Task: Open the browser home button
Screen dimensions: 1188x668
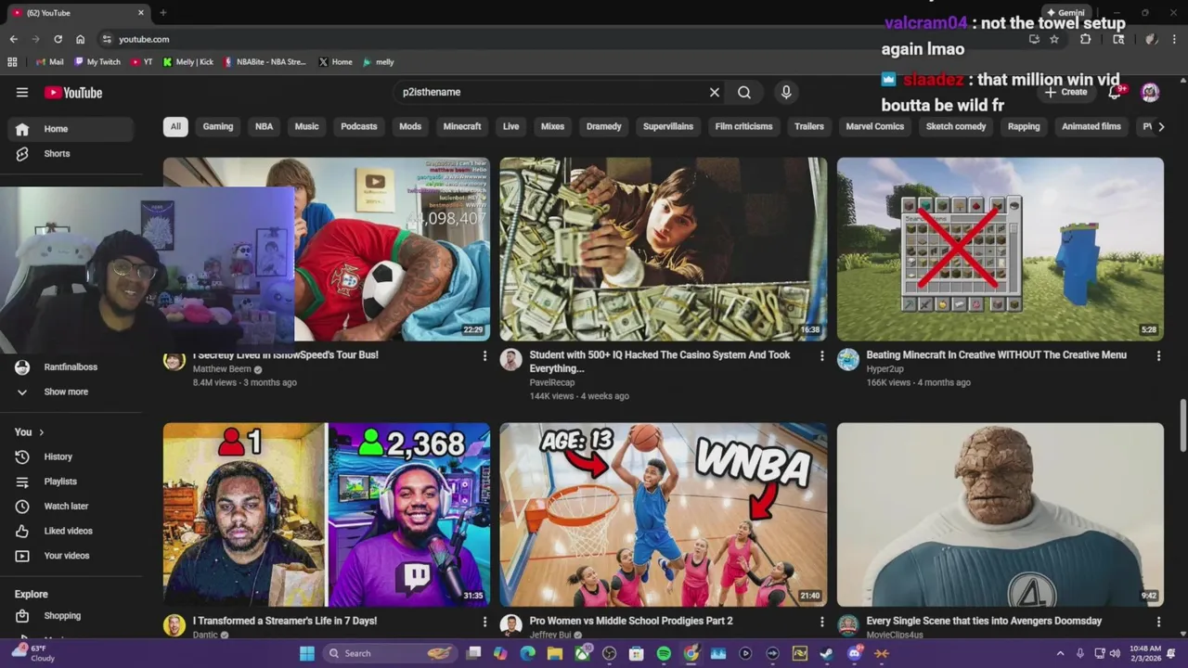Action: [x=80, y=39]
